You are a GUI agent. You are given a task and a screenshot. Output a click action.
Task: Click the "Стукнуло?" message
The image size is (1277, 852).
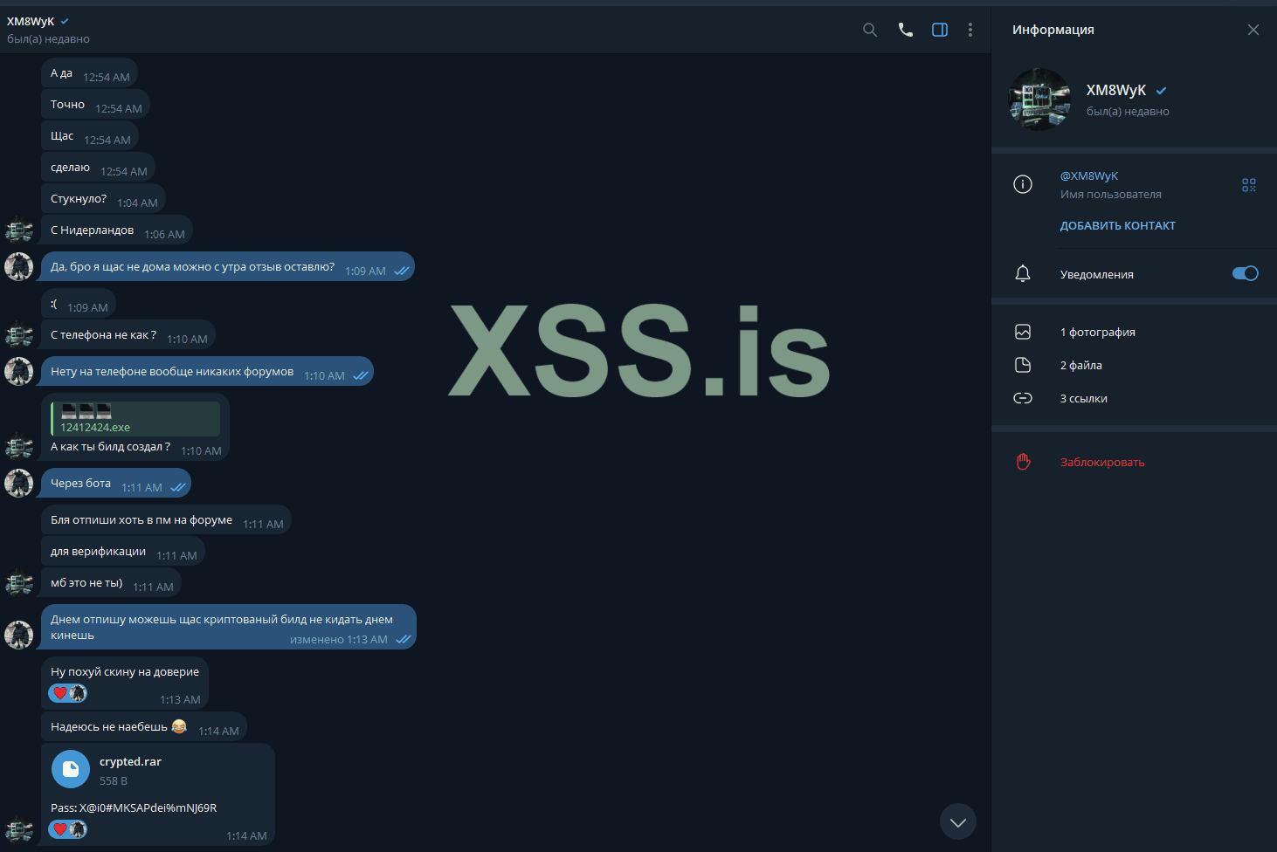(103, 199)
